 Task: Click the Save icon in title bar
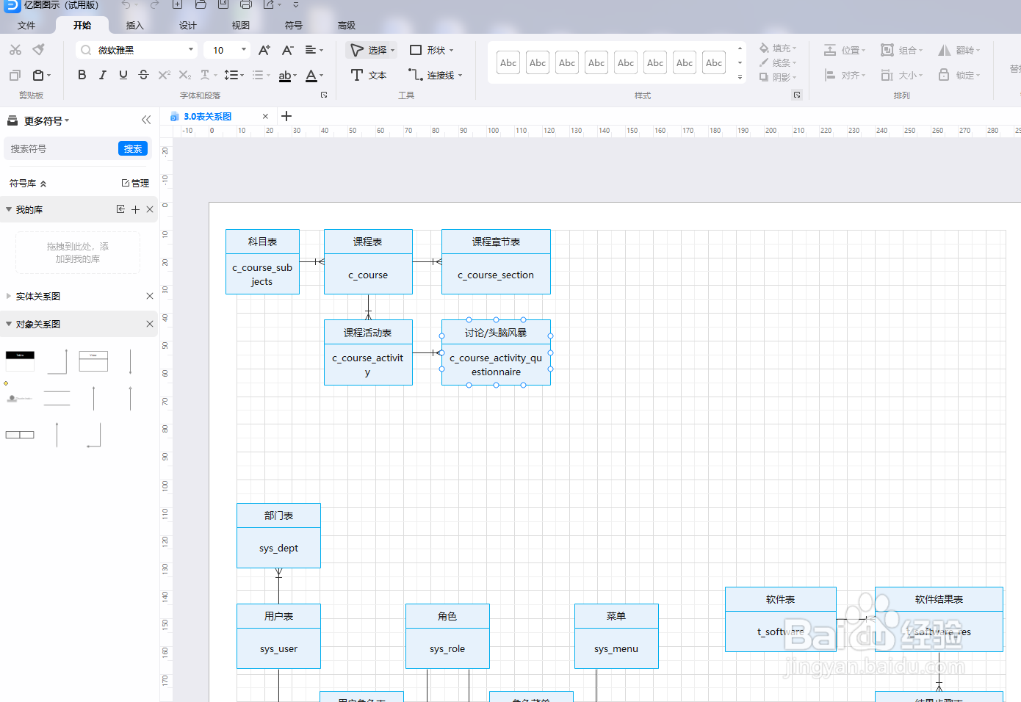click(x=223, y=4)
